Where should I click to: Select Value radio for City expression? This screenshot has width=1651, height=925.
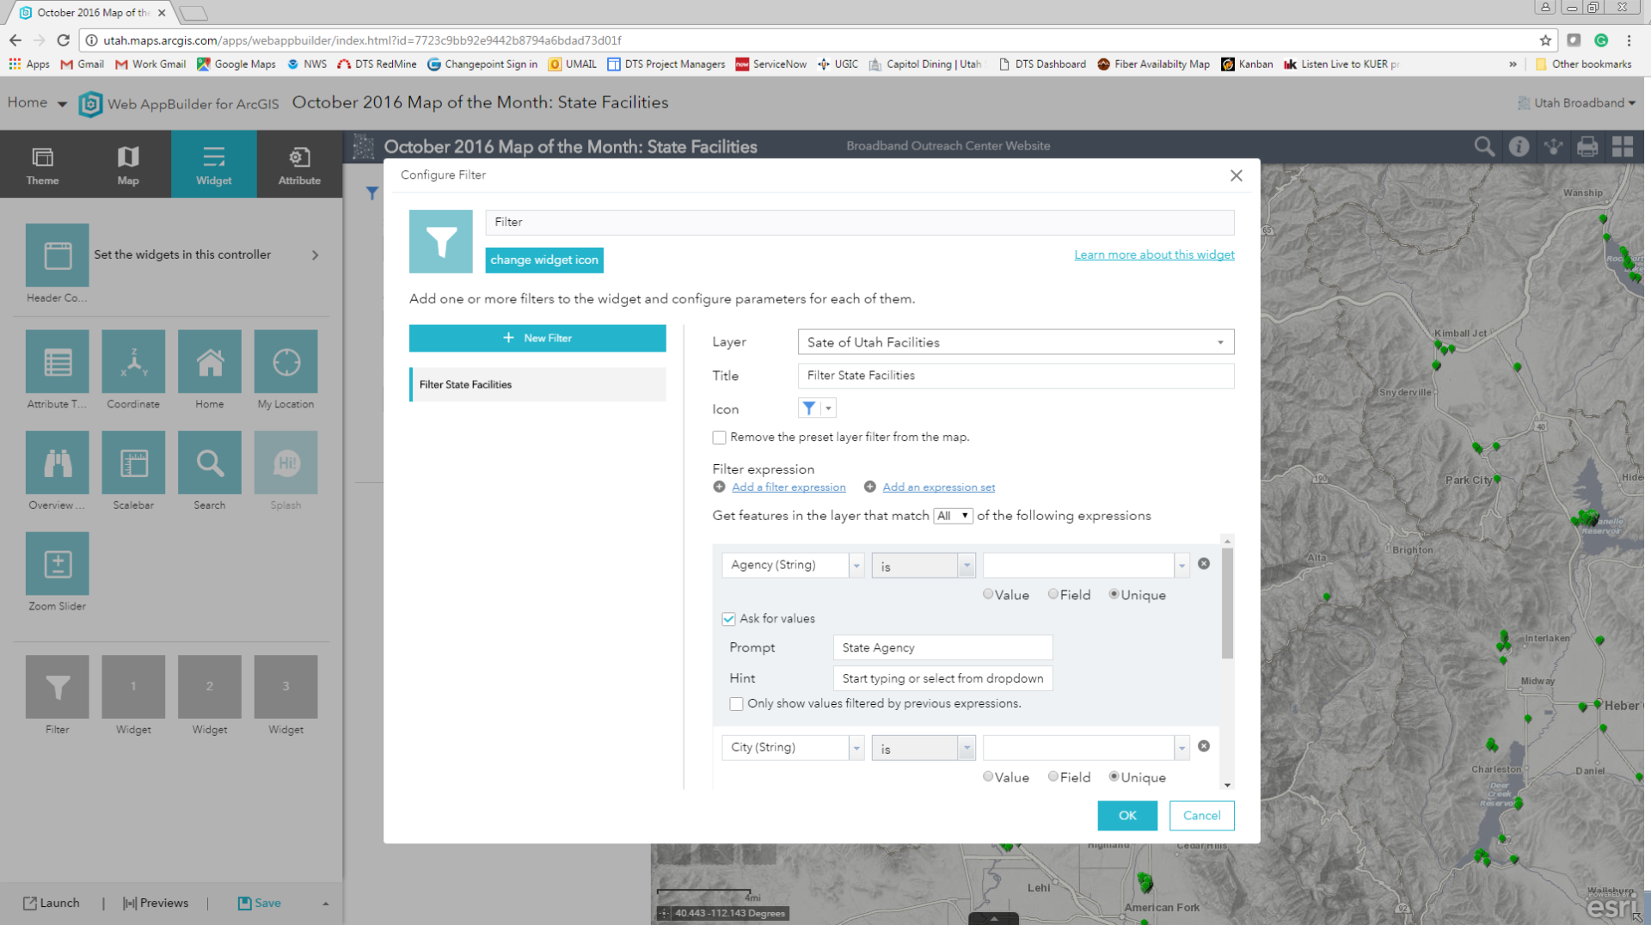point(988,776)
